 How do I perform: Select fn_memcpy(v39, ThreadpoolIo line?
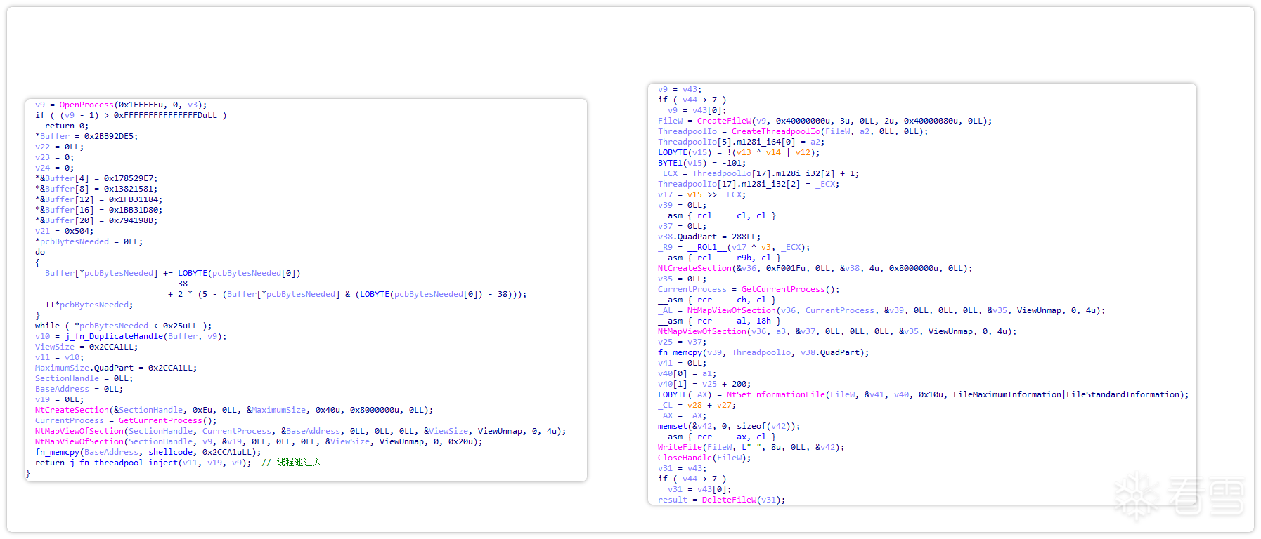(x=763, y=352)
